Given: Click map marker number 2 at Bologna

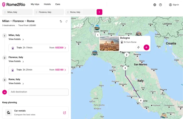Looking at the screenshot, I should click(x=127, y=55).
